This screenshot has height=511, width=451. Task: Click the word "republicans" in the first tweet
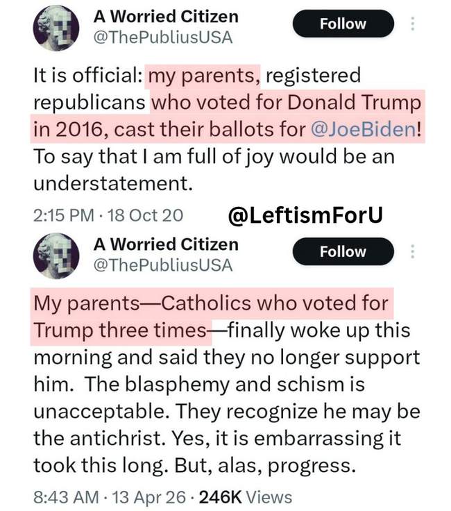coord(89,102)
